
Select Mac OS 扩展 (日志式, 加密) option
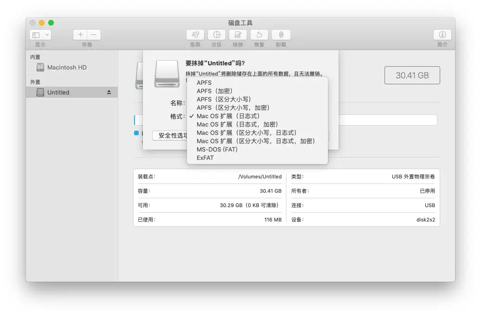click(257, 125)
